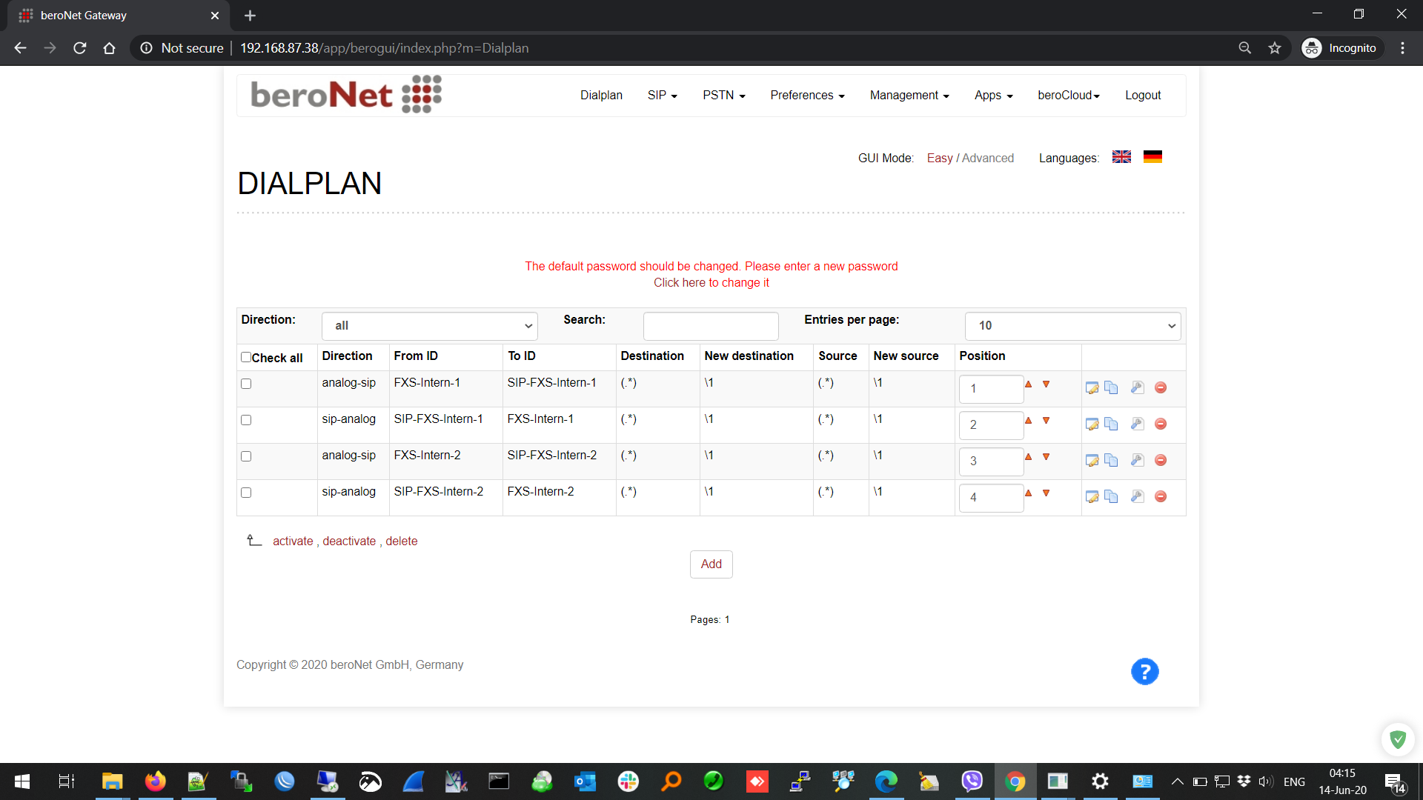Click edit icon for FXS-Intern-1 analog-sip rule

click(1092, 388)
